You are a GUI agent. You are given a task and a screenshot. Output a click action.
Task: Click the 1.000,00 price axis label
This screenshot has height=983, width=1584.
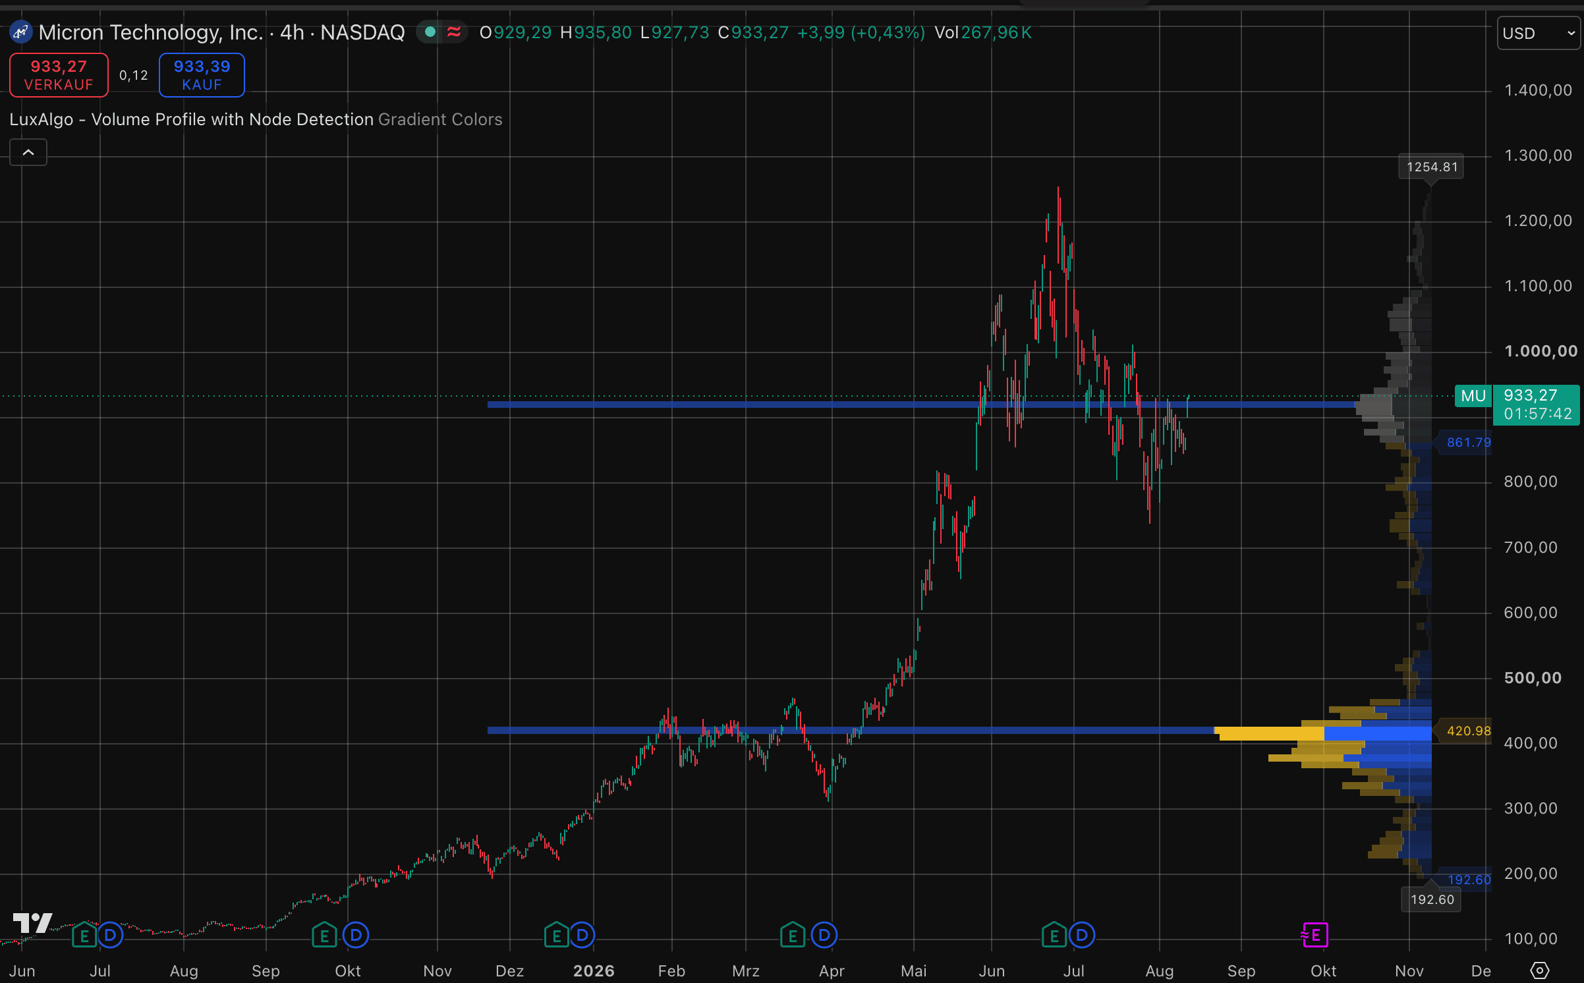(x=1541, y=351)
